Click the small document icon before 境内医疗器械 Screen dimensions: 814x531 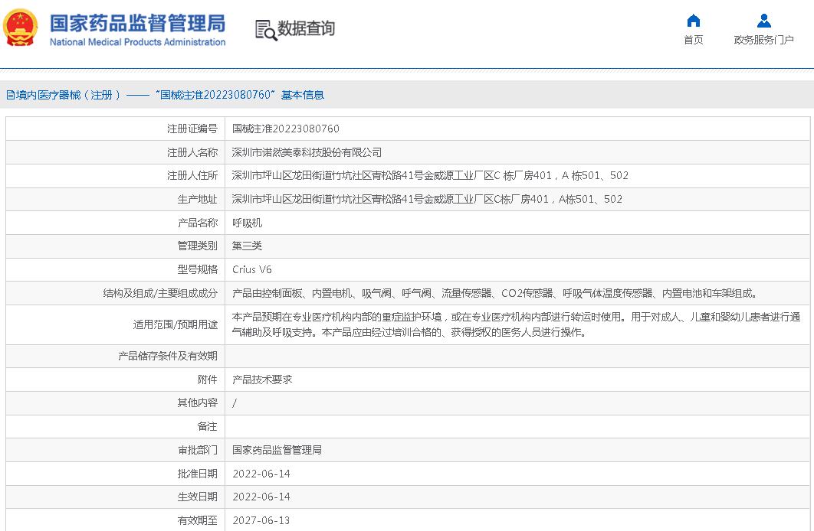pos(10,95)
